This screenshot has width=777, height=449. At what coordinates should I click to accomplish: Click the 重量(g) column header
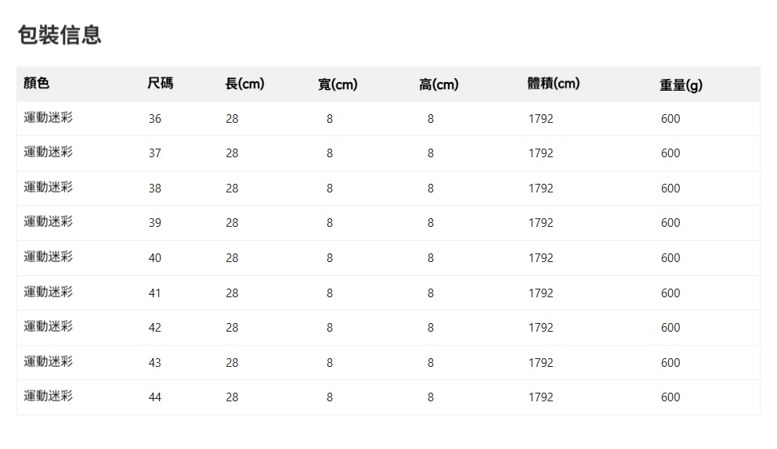(x=681, y=85)
